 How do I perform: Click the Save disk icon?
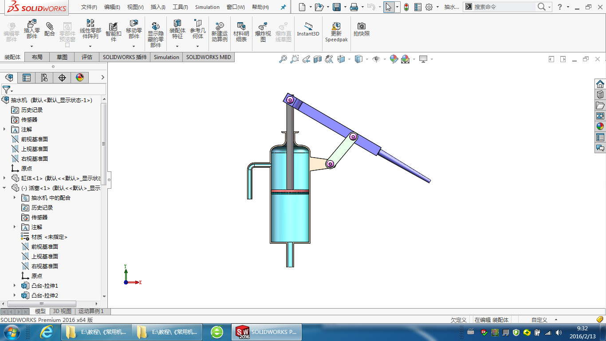(x=337, y=7)
